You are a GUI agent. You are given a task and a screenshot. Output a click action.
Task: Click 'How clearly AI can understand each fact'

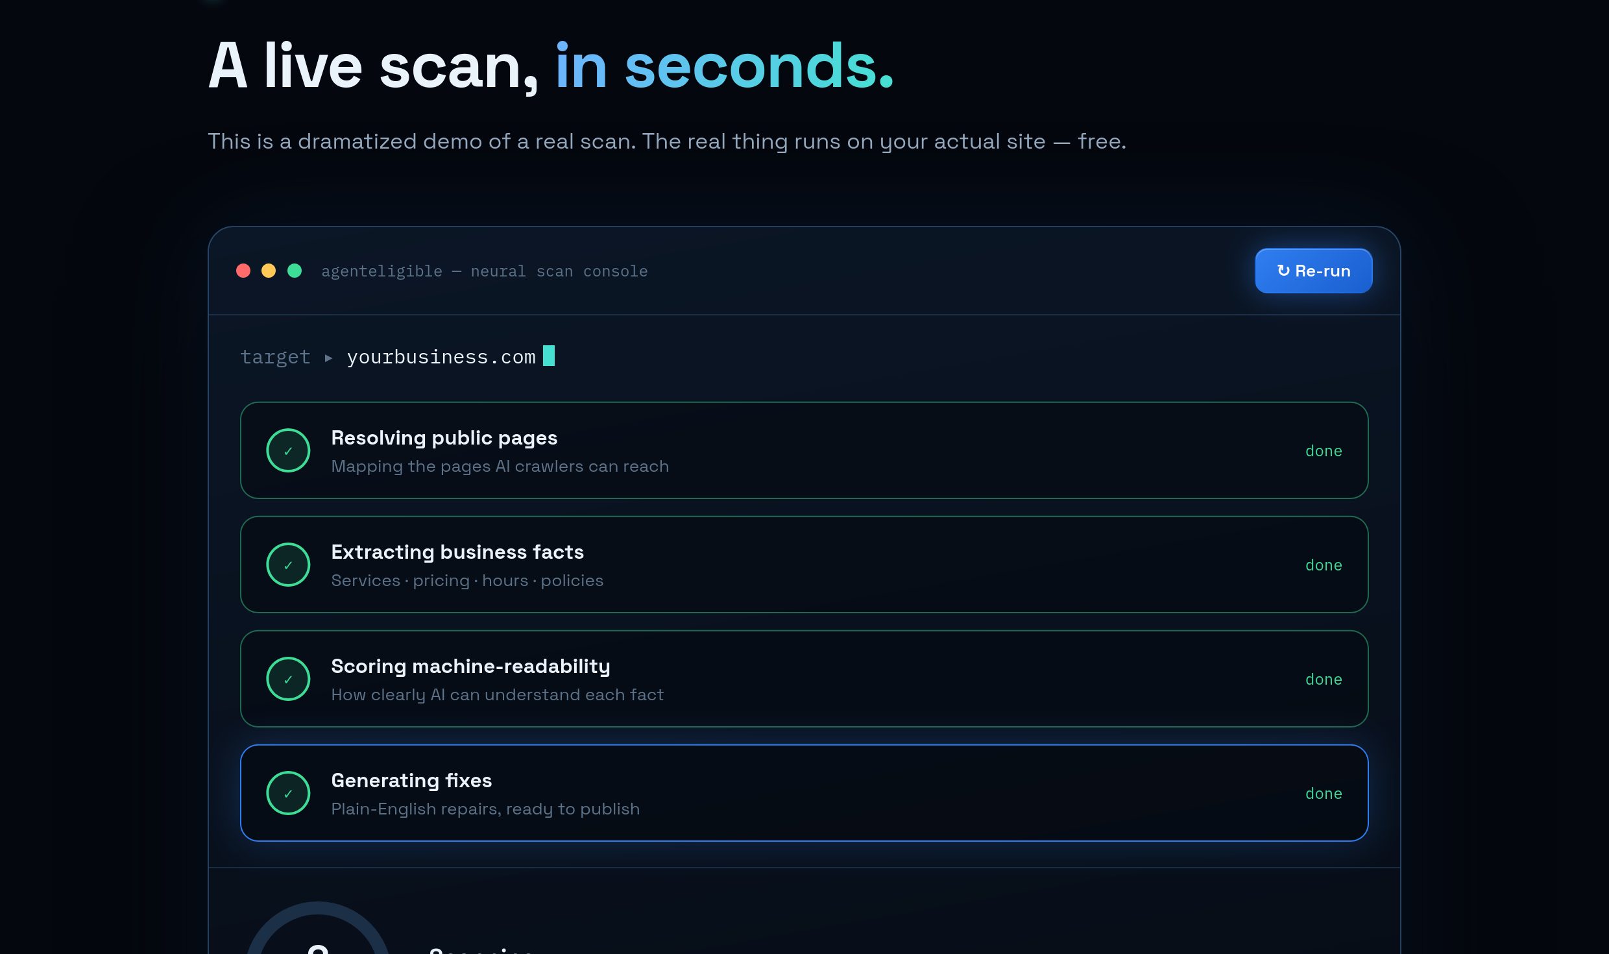[x=498, y=695]
